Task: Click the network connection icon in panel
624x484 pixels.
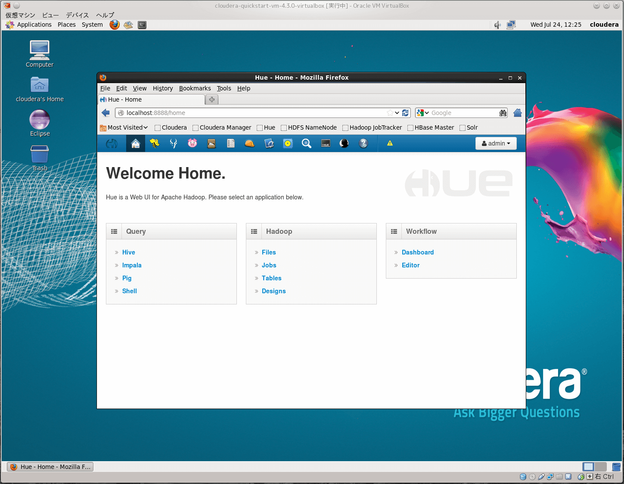Action: tap(511, 25)
